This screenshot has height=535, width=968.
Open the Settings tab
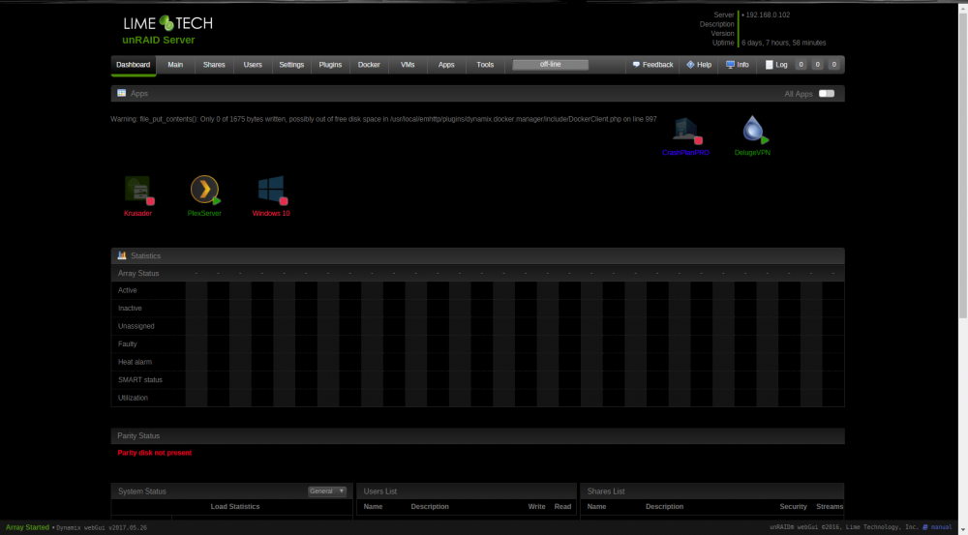pyautogui.click(x=291, y=65)
